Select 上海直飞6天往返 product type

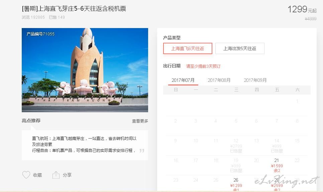(188, 48)
